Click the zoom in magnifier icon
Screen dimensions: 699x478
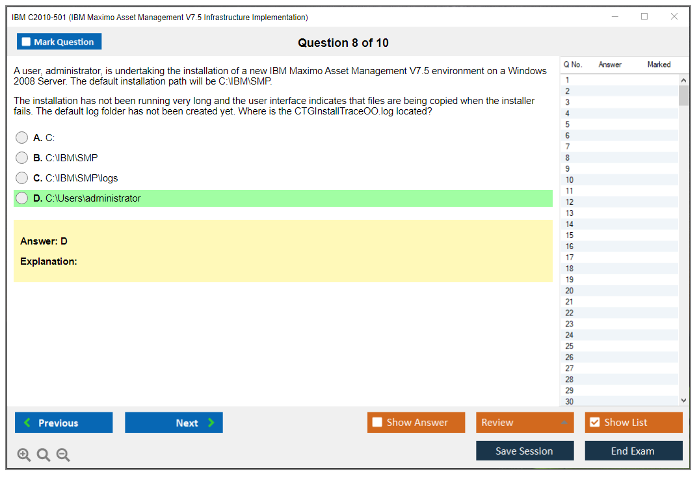click(x=23, y=455)
